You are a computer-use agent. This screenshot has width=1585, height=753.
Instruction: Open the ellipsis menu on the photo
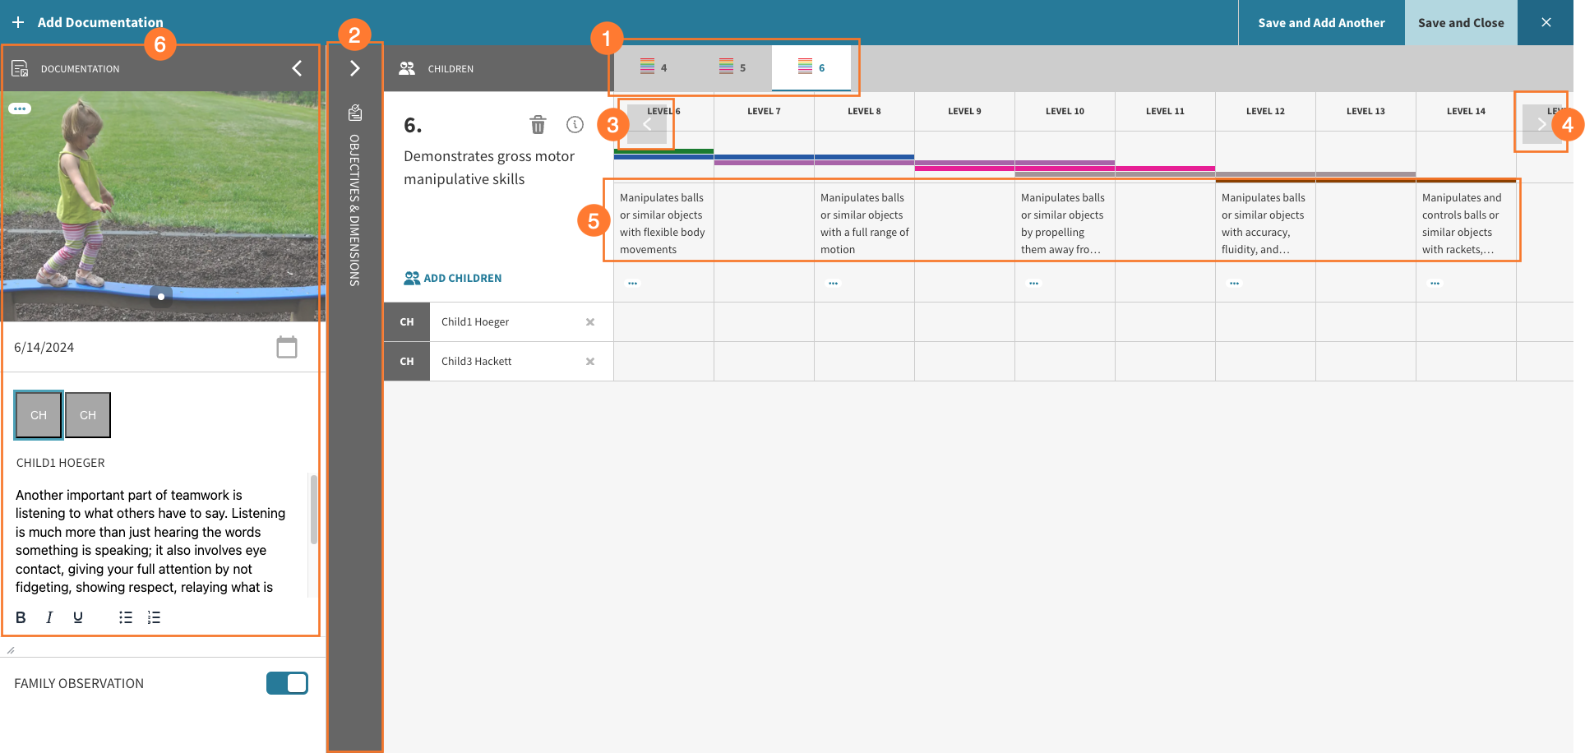[19, 108]
